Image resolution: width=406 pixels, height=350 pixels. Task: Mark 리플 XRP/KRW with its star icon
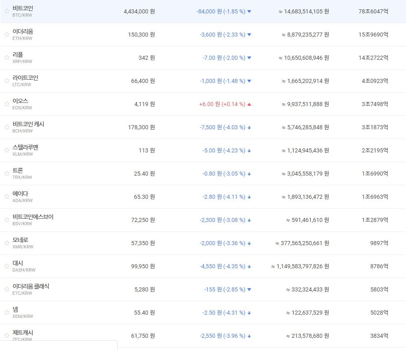tap(7, 58)
